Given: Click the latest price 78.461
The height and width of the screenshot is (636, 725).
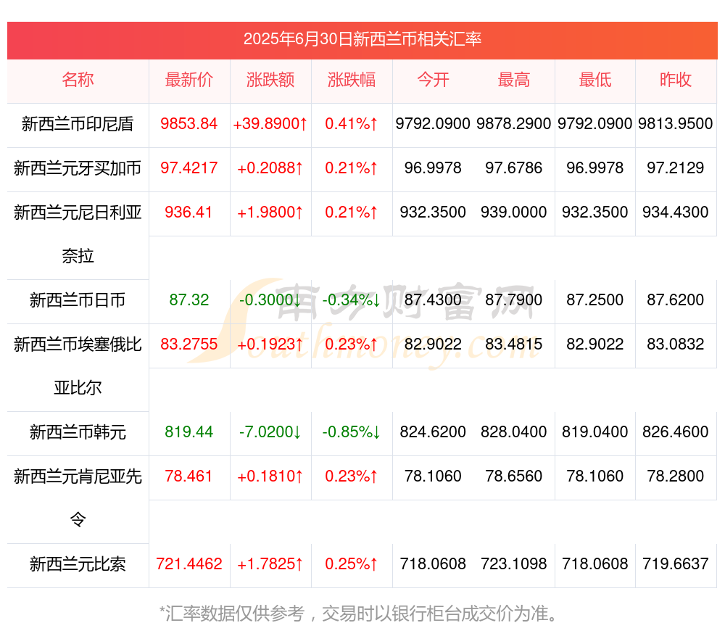Looking at the screenshot, I should click(x=189, y=476).
